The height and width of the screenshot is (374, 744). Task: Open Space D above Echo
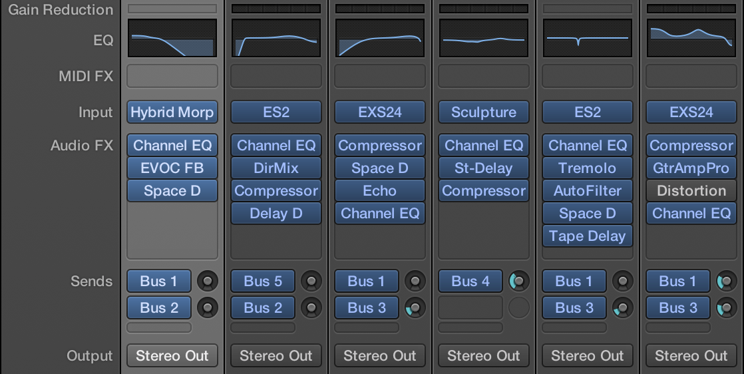click(x=380, y=168)
